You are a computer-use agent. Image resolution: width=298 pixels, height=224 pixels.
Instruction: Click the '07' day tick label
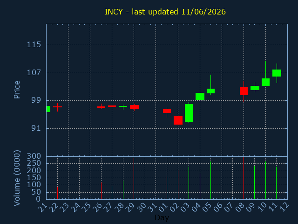(x=229, y=208)
